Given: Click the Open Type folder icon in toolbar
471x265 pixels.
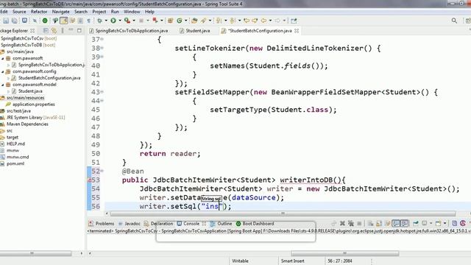Looking at the screenshot, I should point(194,21).
